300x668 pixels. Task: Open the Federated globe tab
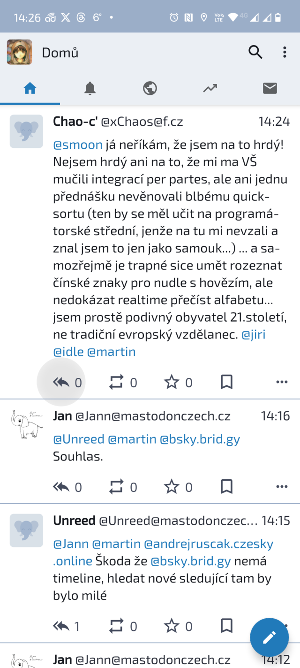(x=150, y=88)
